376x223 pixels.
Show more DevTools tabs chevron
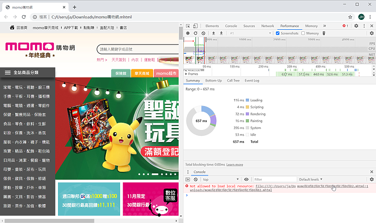point(324,26)
